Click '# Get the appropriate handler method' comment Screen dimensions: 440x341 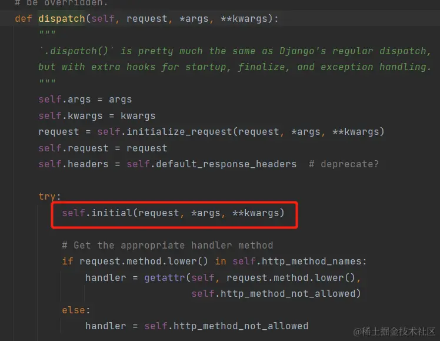(x=168, y=245)
